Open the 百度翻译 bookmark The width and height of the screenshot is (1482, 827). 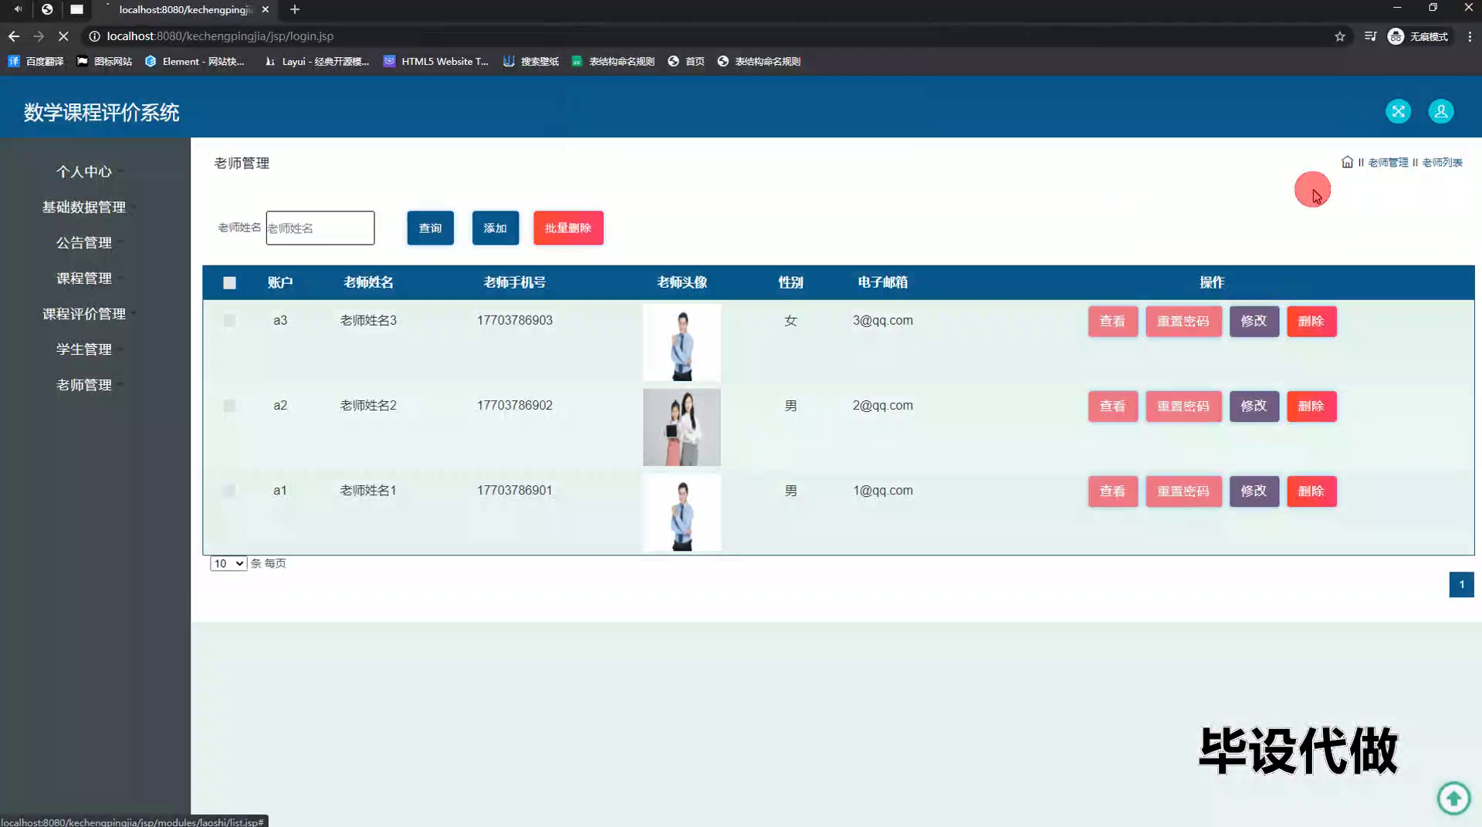coord(36,61)
